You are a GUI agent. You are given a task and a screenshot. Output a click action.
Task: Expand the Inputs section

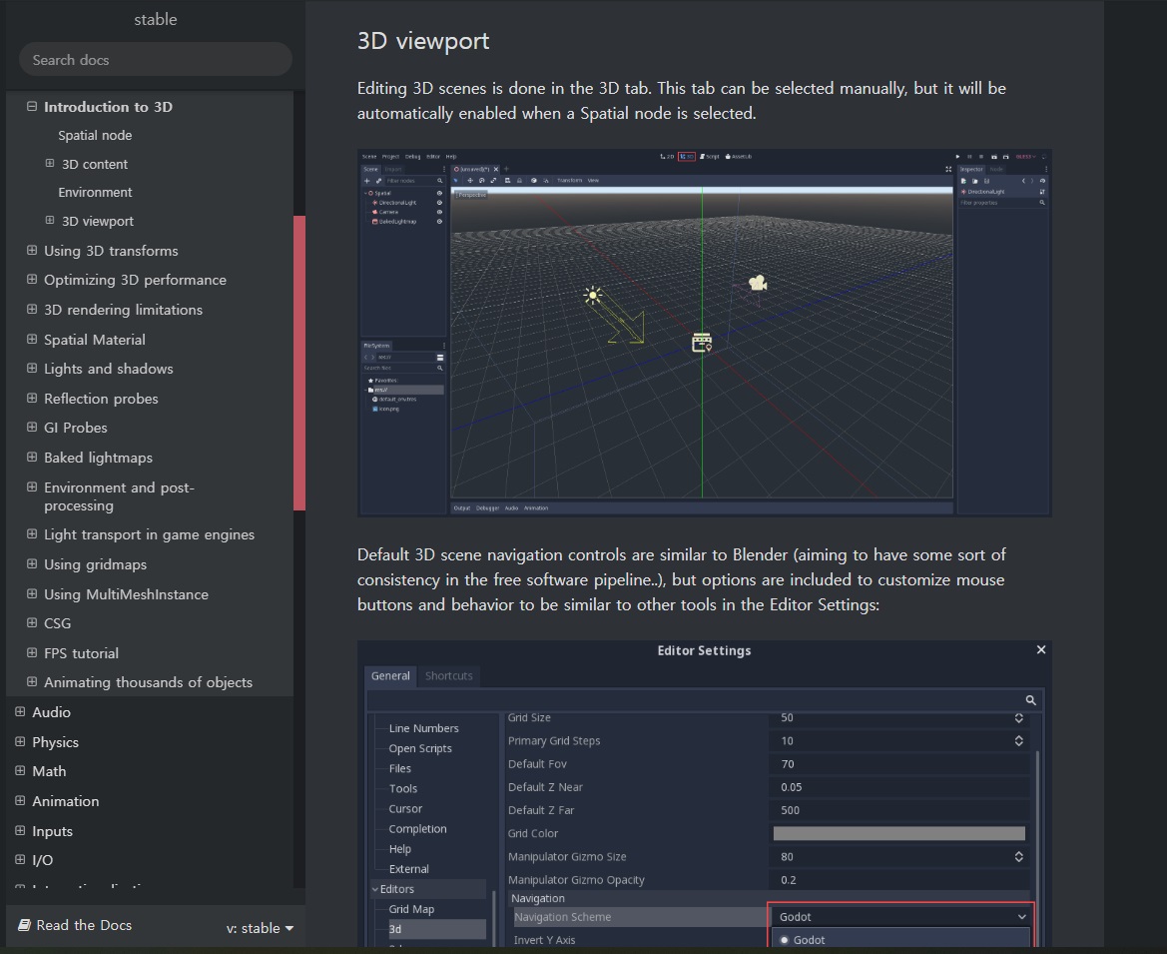pos(20,829)
